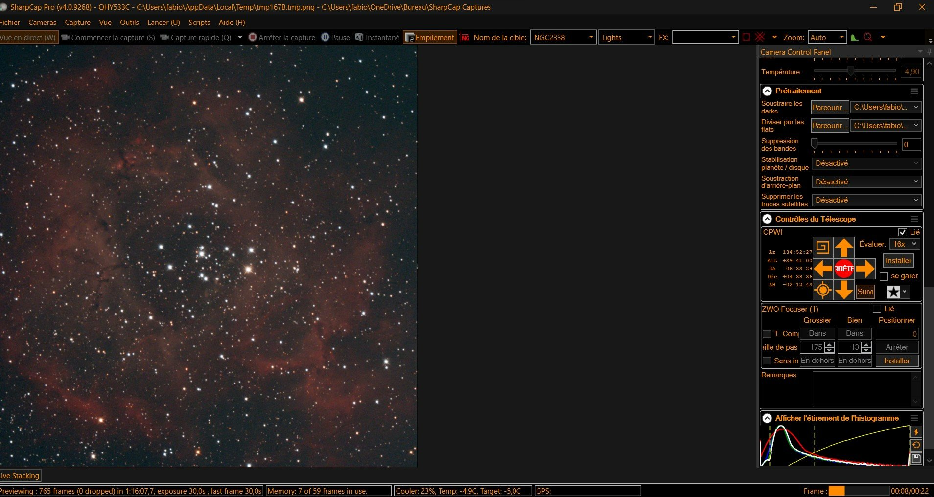Move telescope left with left arrow
Viewport: 934px width, 497px height.
(x=823, y=269)
